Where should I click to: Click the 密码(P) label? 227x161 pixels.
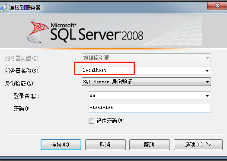pos(24,108)
